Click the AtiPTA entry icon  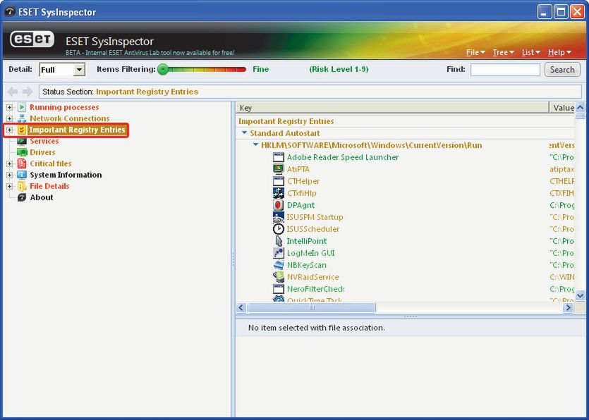click(x=279, y=169)
